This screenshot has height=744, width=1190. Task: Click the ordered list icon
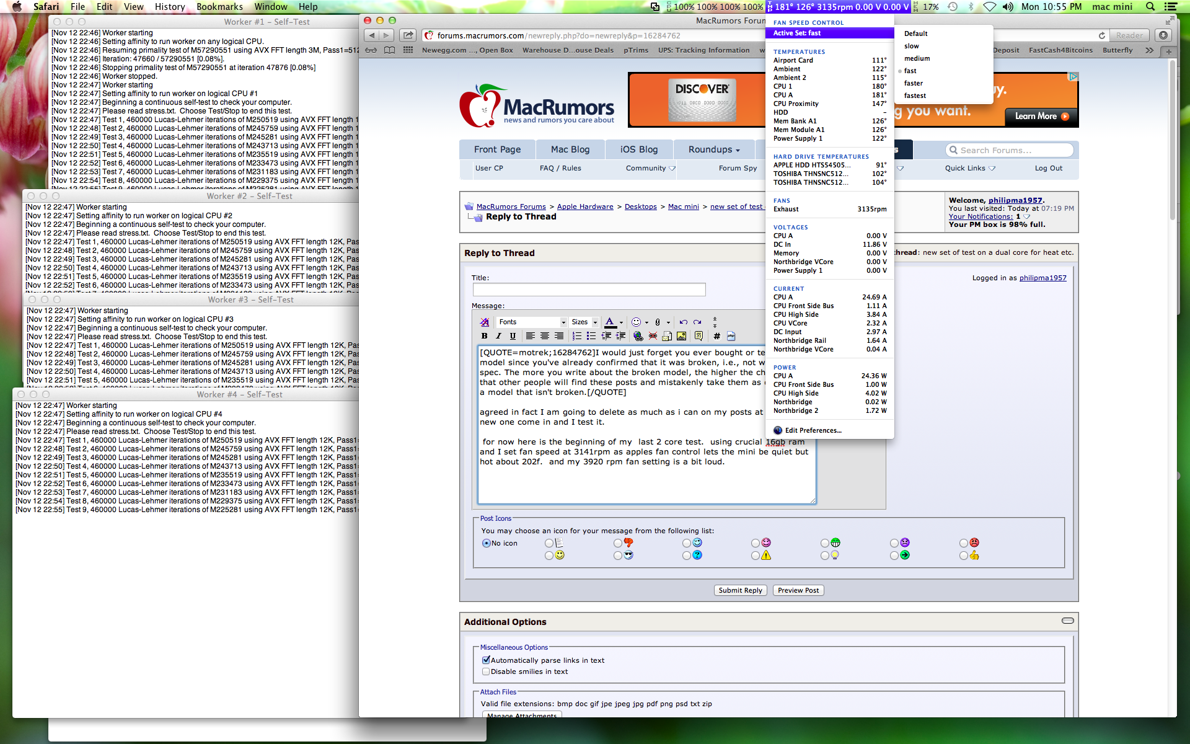(576, 336)
